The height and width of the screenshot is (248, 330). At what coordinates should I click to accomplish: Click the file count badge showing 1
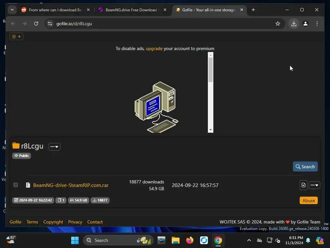pyautogui.click(x=61, y=200)
